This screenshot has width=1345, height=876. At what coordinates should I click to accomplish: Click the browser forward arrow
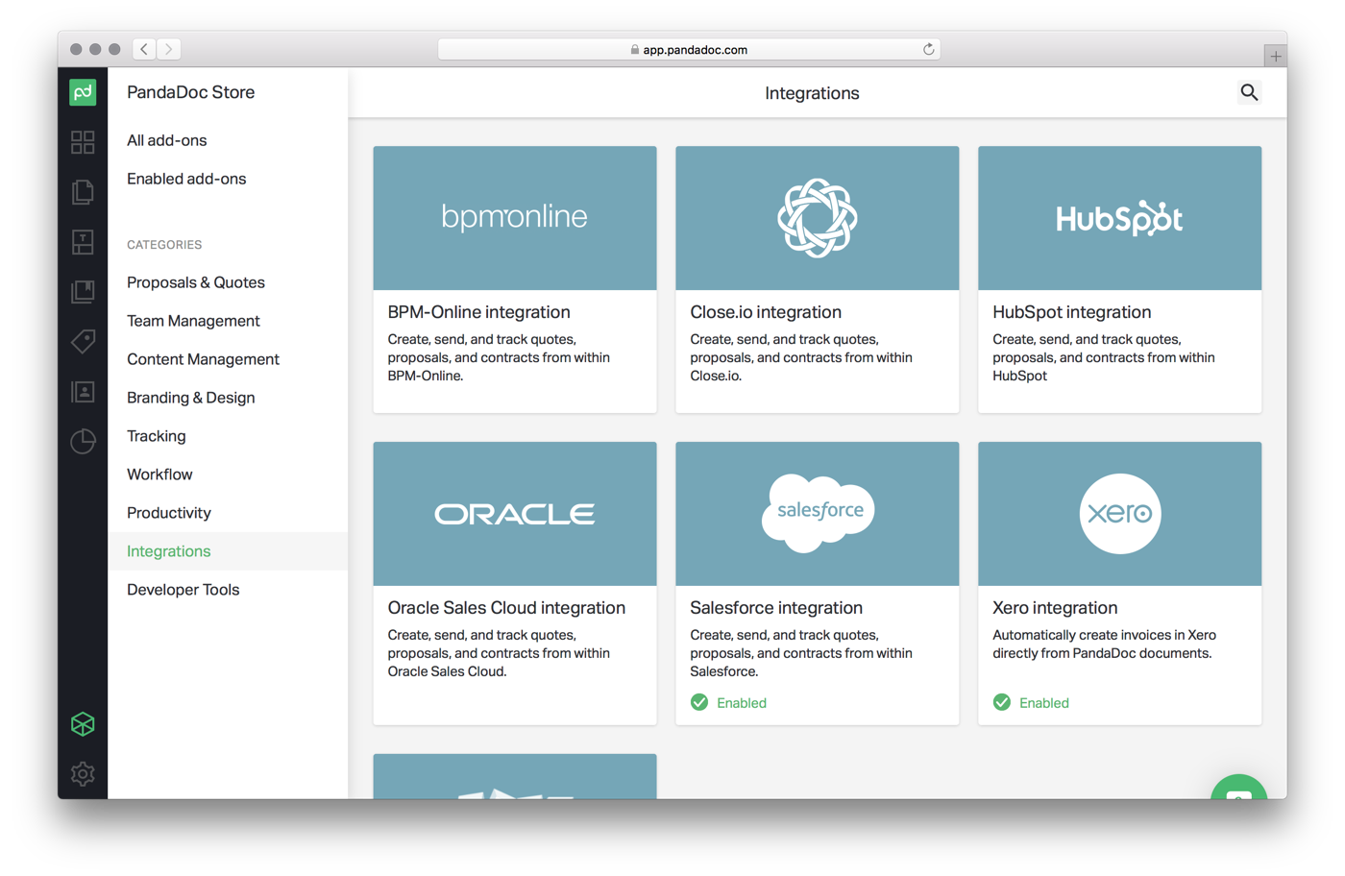pyautogui.click(x=168, y=49)
